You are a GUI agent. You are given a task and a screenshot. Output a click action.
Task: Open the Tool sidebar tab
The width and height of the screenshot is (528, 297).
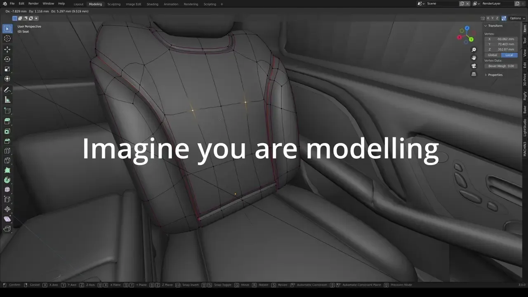click(x=525, y=40)
